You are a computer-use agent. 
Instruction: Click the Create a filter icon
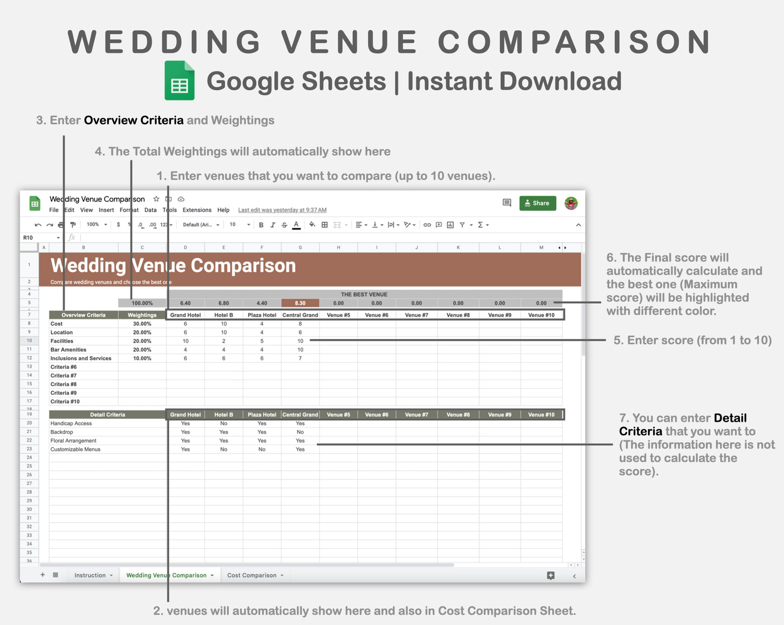point(462,225)
